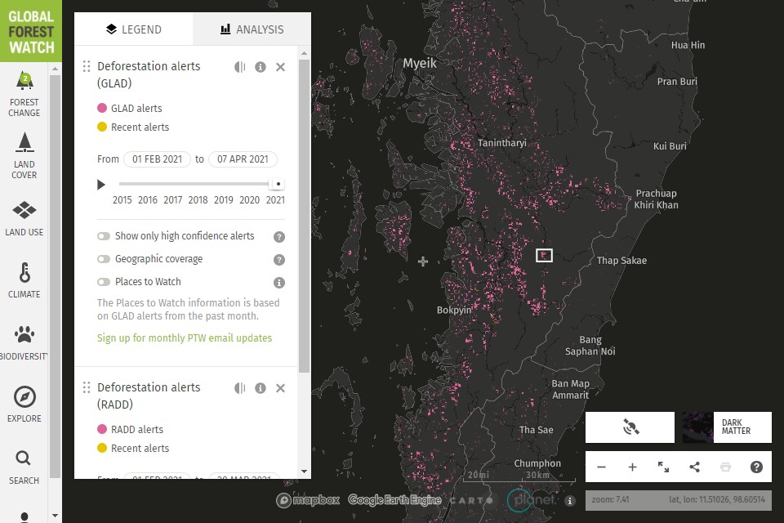This screenshot has width=784, height=523.
Task: Click the Tanintharyi map label
Action: (x=502, y=143)
